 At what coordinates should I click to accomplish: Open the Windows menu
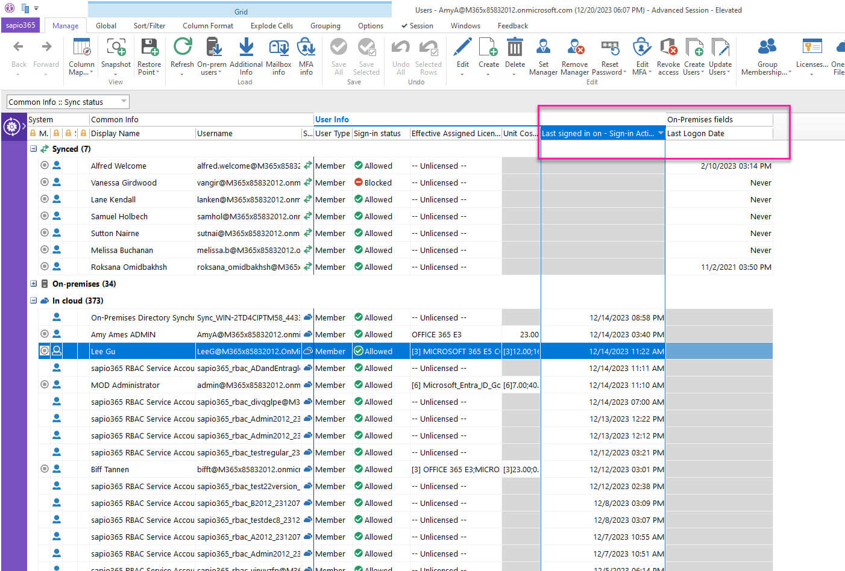[465, 26]
